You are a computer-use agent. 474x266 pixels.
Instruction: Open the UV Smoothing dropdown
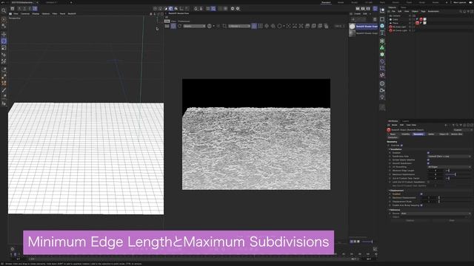(450, 167)
